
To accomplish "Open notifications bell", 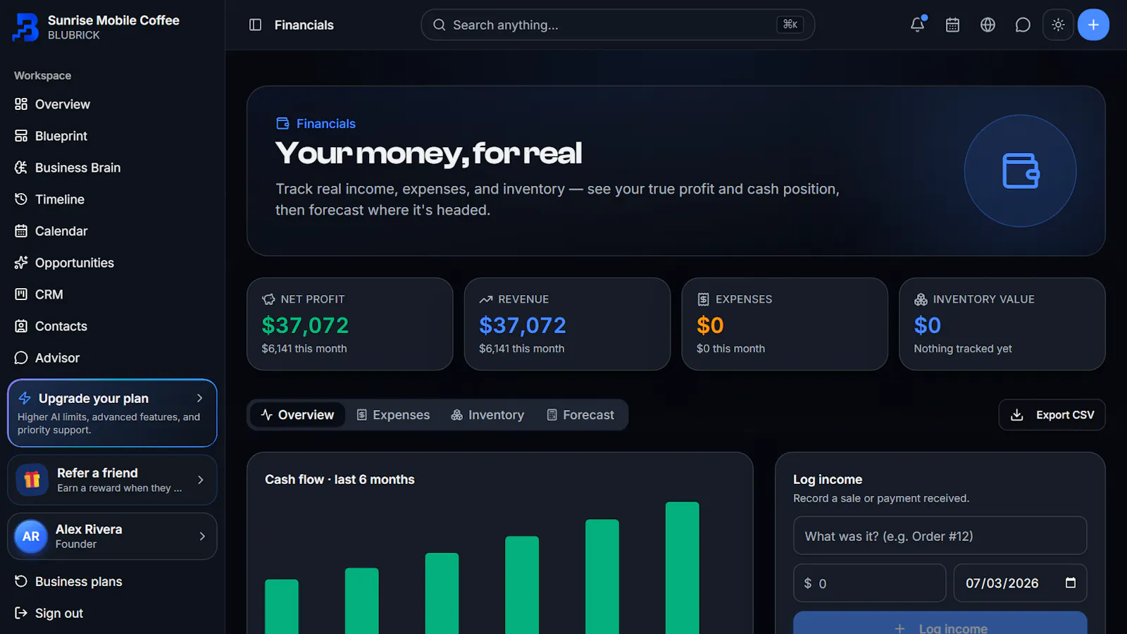I will (x=917, y=25).
